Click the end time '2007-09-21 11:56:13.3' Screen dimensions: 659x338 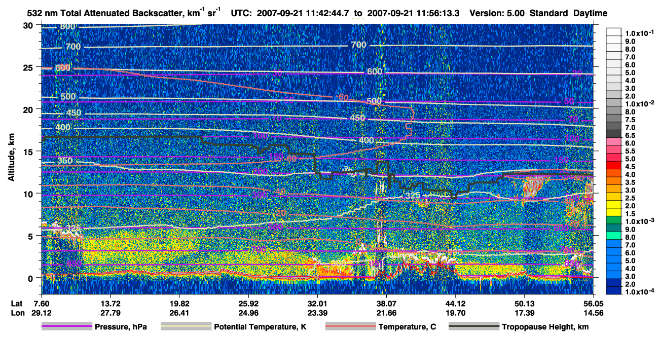pos(413,14)
